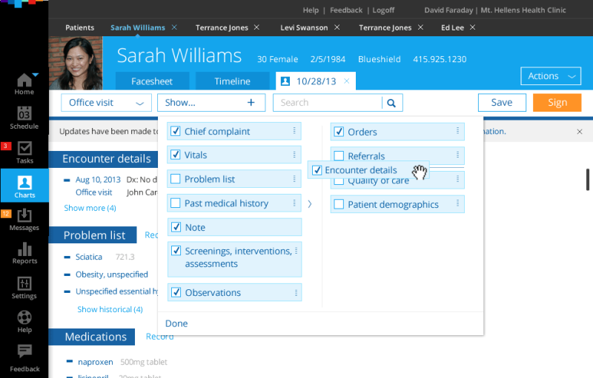593x378 pixels.
Task: Click Done in sections panel
Action: point(176,324)
